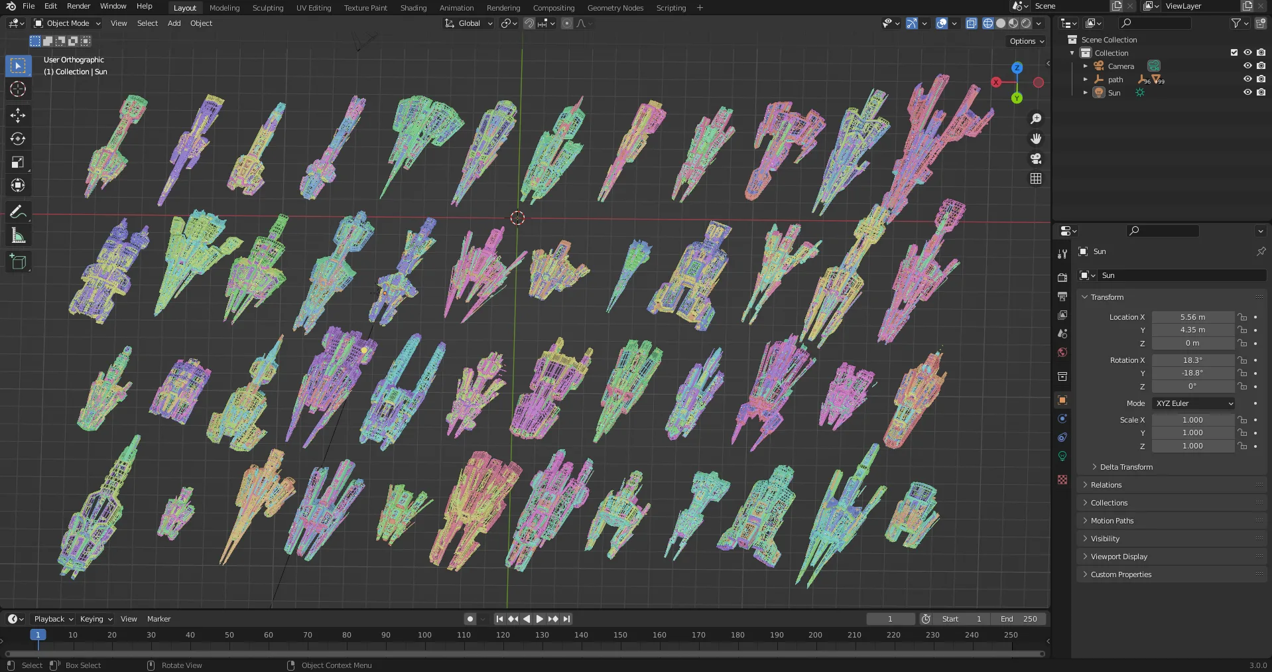Click the blue Z axis gizmo
The image size is (1272, 672).
[x=1017, y=68]
